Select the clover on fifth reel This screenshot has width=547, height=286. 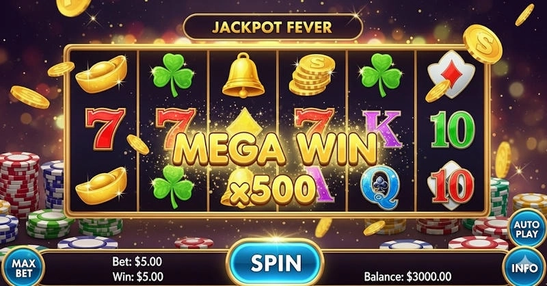point(381,75)
